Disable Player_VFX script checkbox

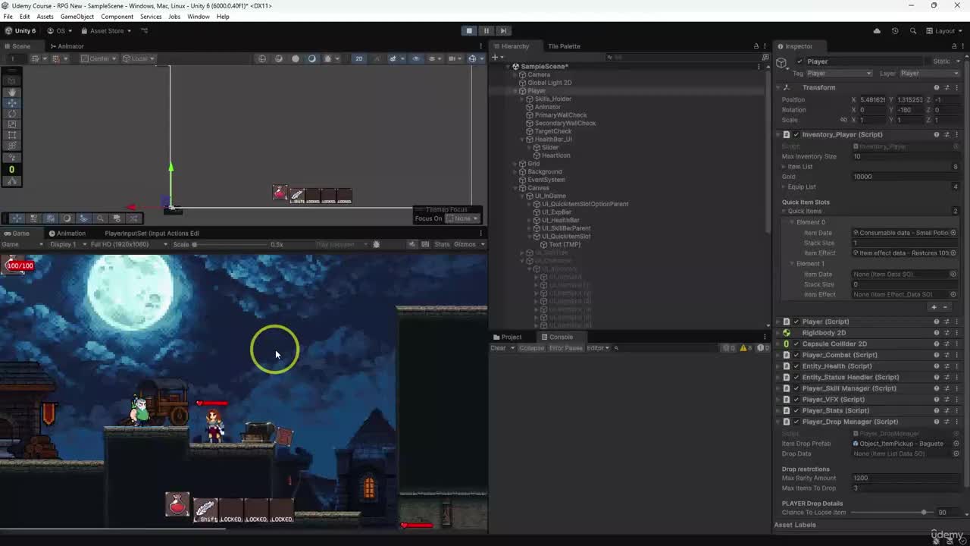796,400
